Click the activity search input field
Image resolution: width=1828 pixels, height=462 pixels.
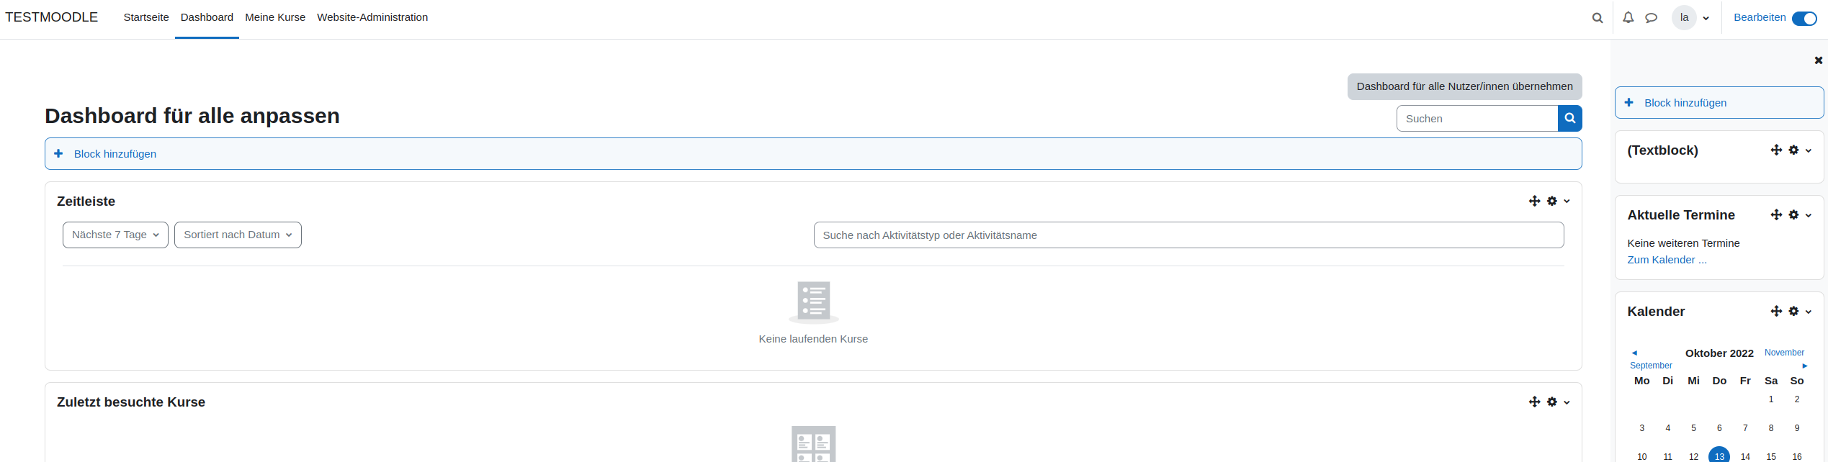pyautogui.click(x=1188, y=235)
